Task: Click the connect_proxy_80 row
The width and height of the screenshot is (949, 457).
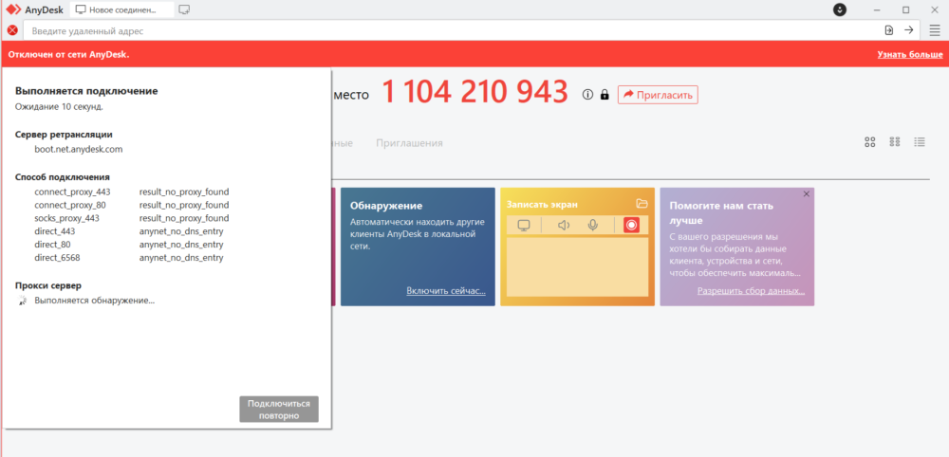Action: click(x=132, y=205)
